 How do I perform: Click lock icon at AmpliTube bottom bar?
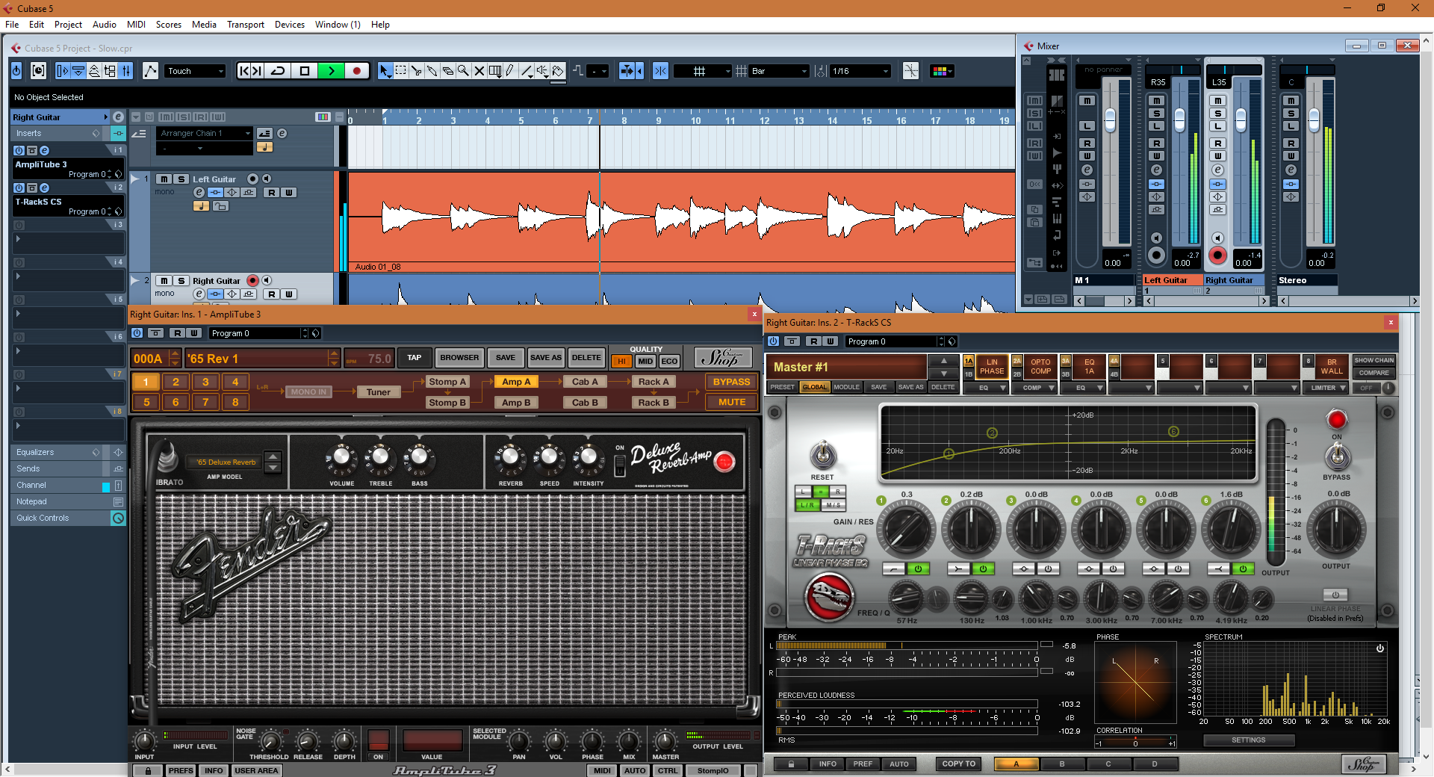pyautogui.click(x=148, y=770)
